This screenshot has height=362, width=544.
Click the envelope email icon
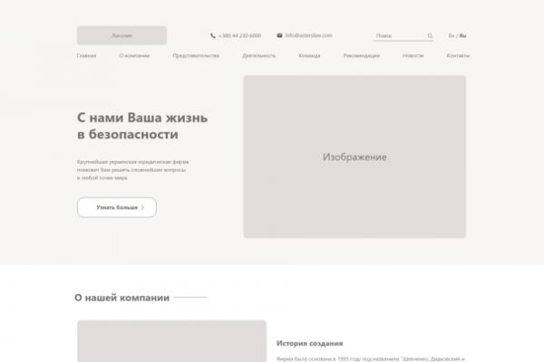pyautogui.click(x=279, y=35)
